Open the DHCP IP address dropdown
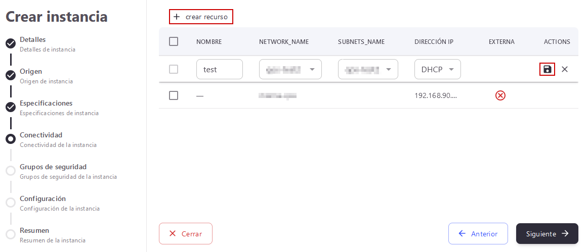 pos(437,69)
